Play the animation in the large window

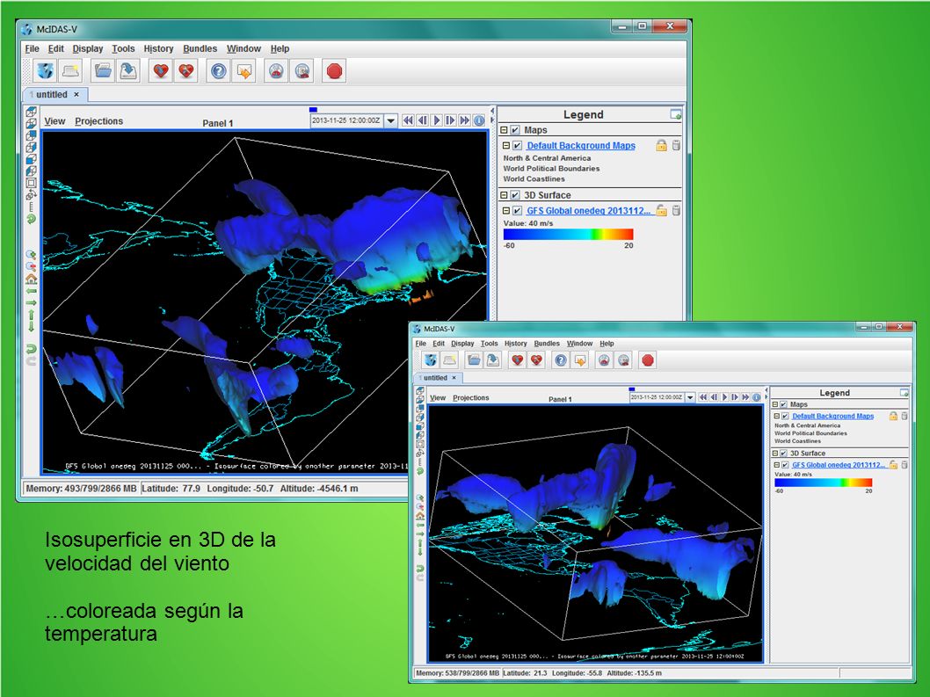pyautogui.click(x=437, y=120)
